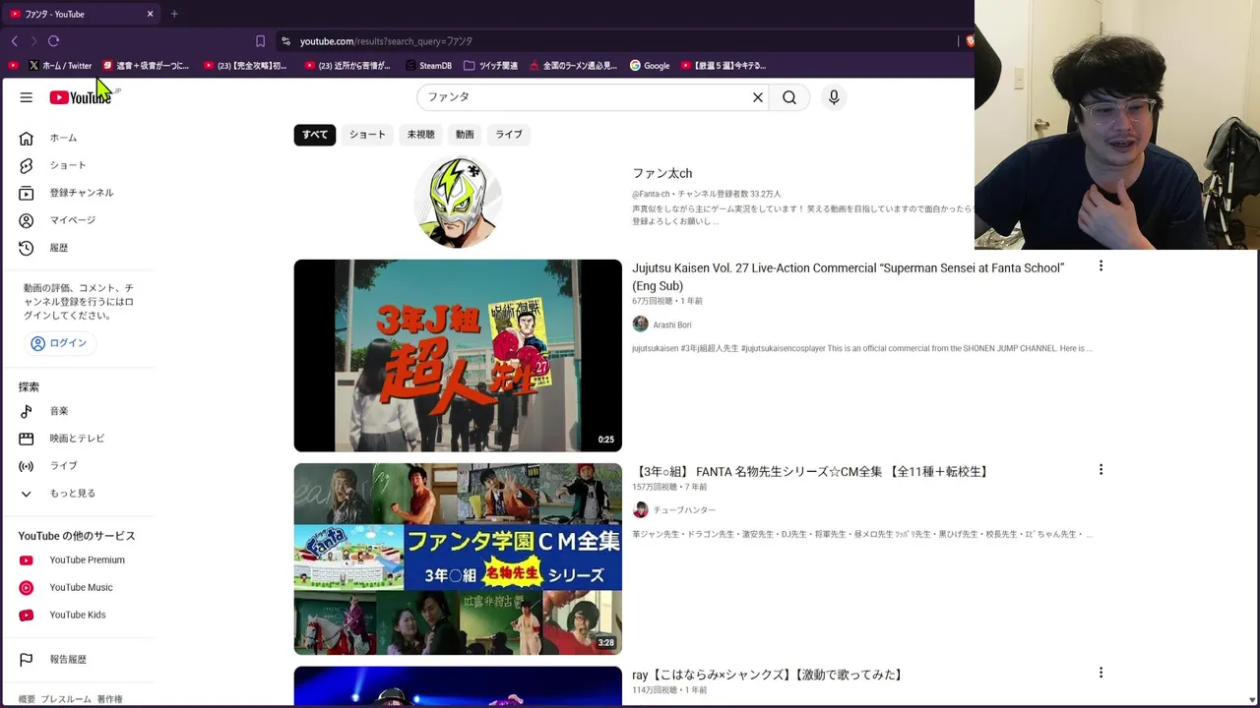Open YouTube Kids service link

tap(79, 616)
